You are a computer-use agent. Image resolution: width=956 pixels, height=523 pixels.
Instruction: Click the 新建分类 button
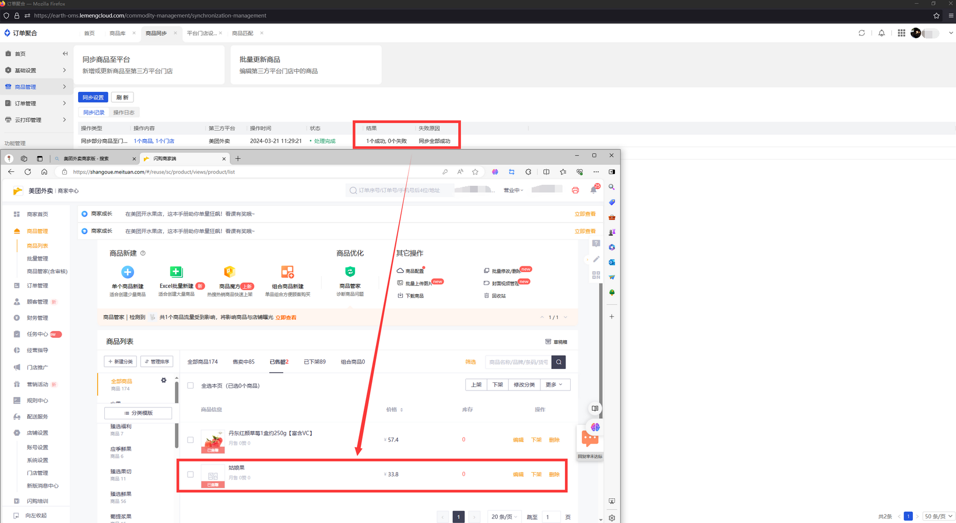pos(120,361)
